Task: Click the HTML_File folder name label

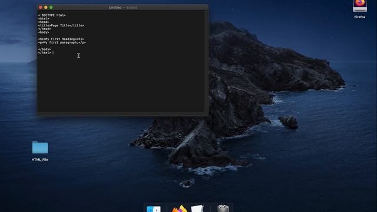Action: click(40, 160)
